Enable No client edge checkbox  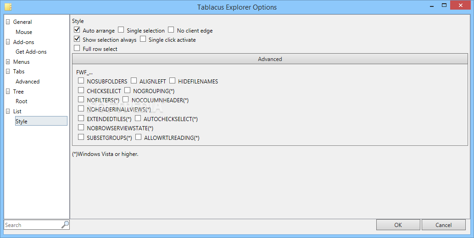[171, 30]
